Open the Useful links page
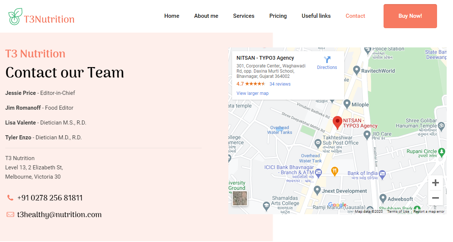Viewport: 453px width, 242px height. coord(316,16)
